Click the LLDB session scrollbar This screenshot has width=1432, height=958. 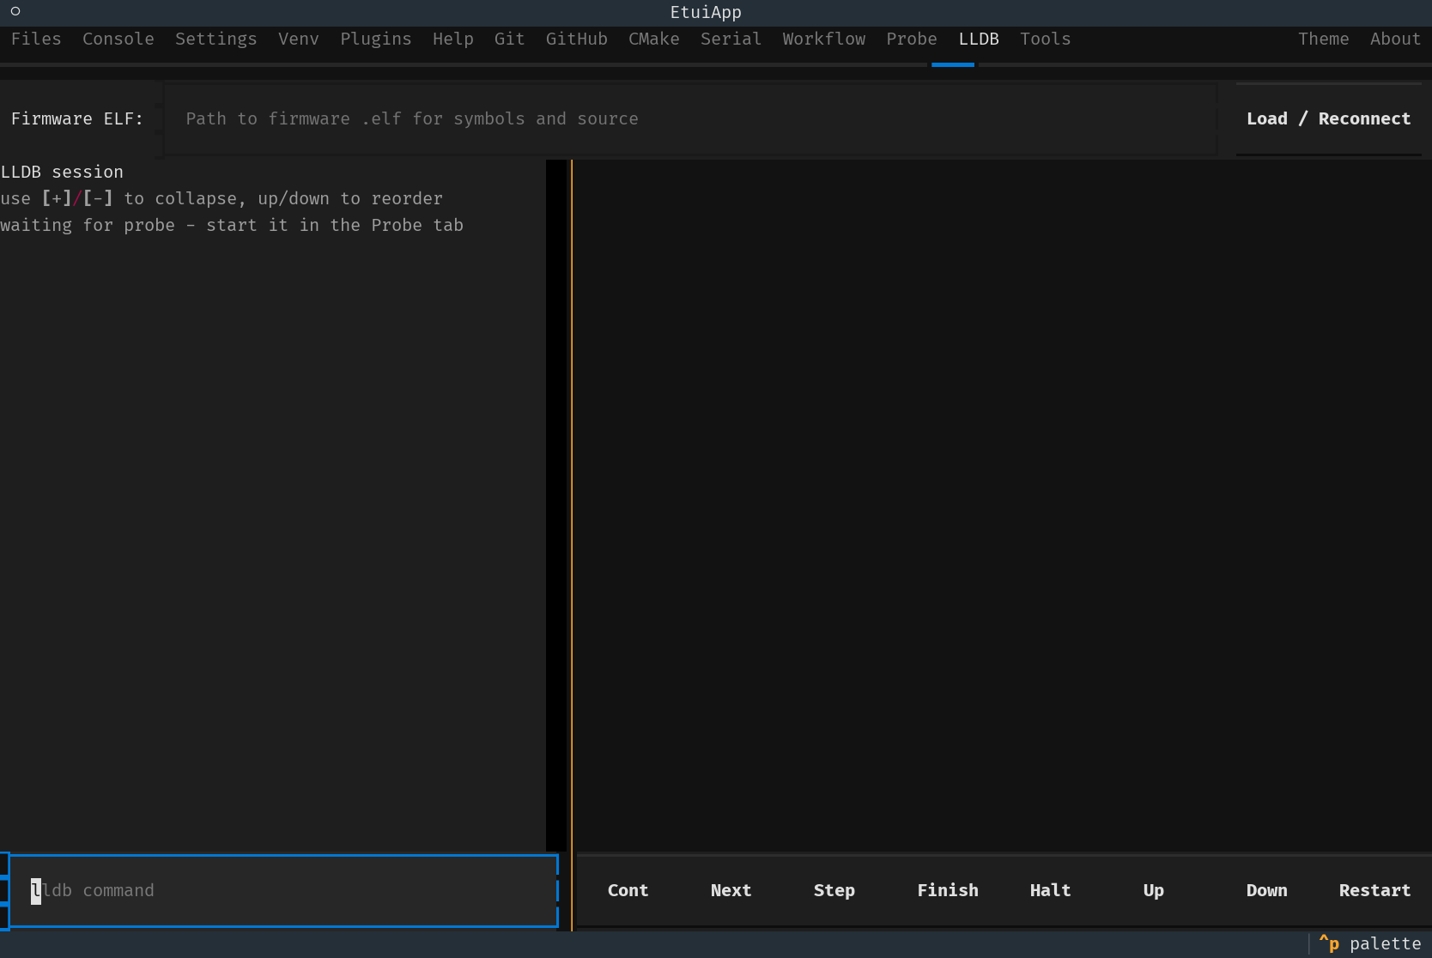(556, 505)
